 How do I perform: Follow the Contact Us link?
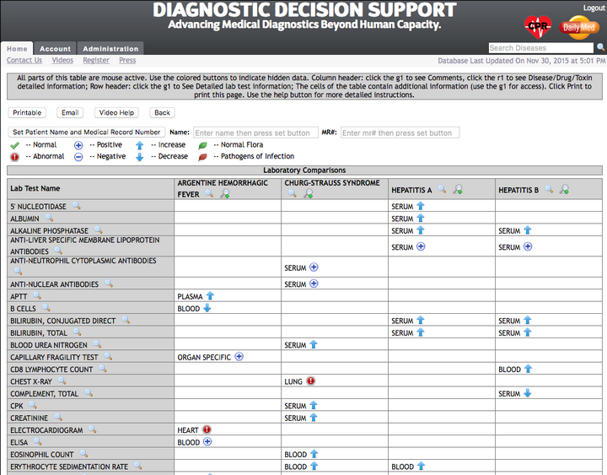(24, 60)
